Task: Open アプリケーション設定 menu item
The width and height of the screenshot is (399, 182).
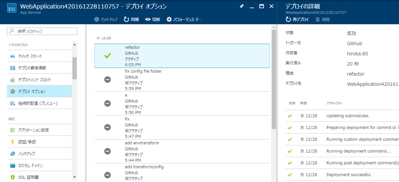Action: point(39,130)
